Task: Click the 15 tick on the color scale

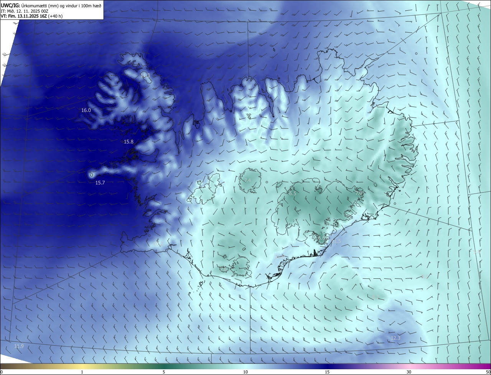Action: (327, 372)
